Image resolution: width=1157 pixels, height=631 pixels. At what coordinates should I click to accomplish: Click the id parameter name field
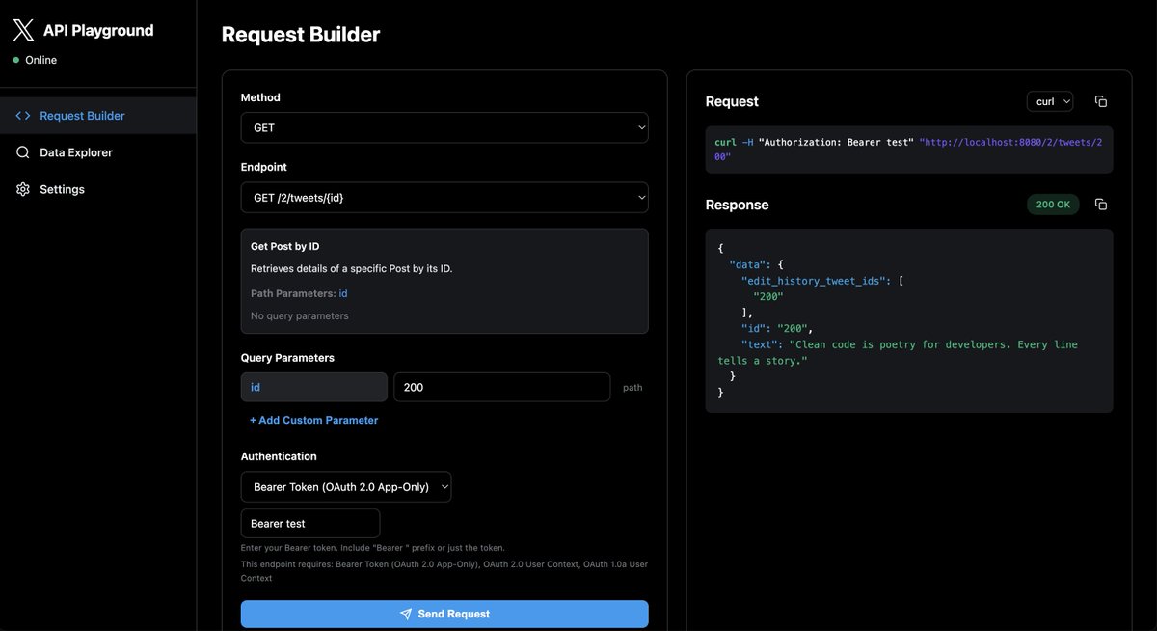click(x=314, y=387)
